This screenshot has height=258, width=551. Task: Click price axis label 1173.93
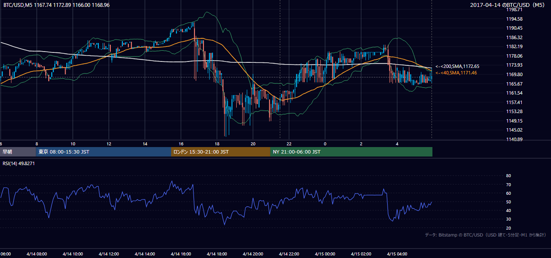pyautogui.click(x=514, y=65)
